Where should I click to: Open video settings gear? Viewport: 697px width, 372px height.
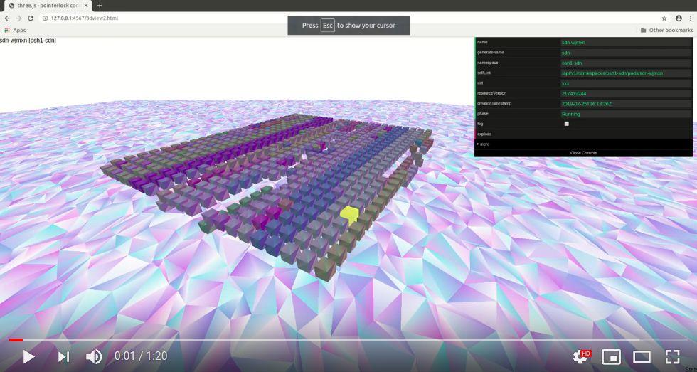[582, 356]
